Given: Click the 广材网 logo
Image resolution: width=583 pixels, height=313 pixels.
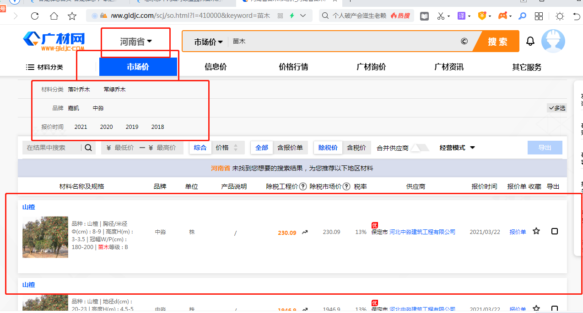Looking at the screenshot, I should (x=54, y=42).
